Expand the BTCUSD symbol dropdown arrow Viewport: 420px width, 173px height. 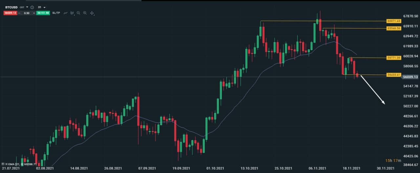tap(27, 7)
